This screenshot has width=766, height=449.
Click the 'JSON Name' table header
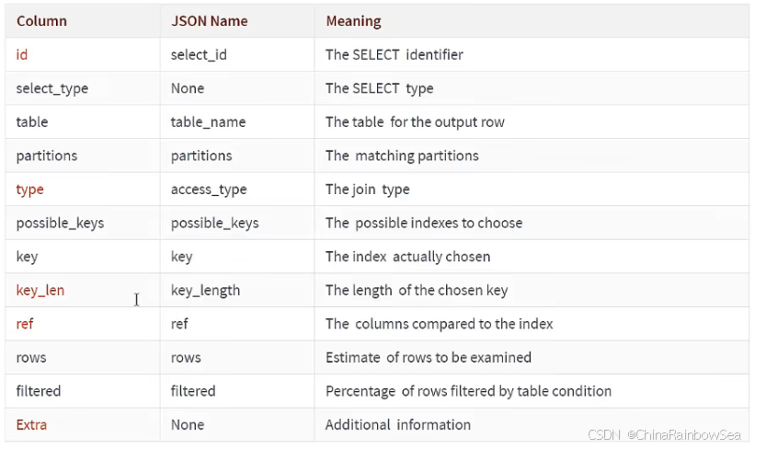pos(207,20)
